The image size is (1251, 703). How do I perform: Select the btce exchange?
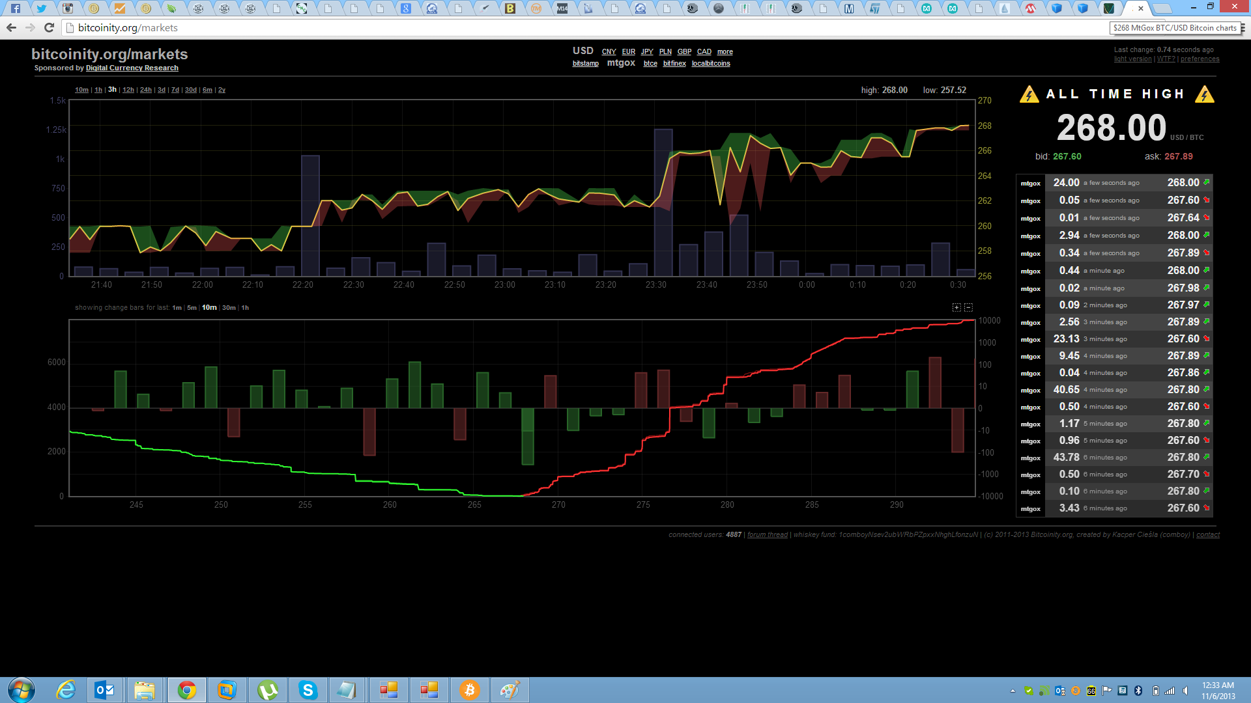[x=650, y=63]
